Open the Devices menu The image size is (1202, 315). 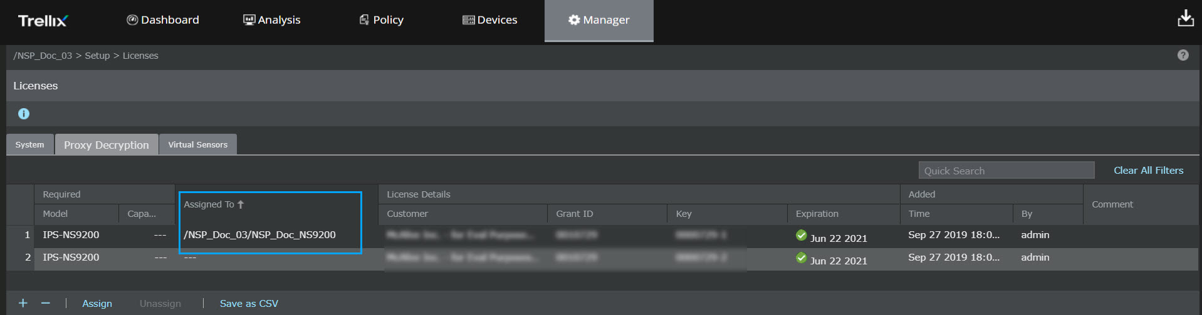tap(489, 20)
